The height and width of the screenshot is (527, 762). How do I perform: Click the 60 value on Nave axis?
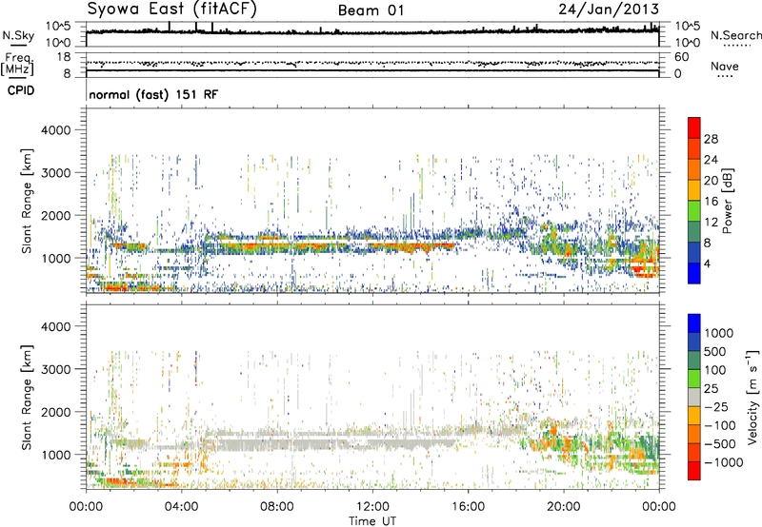(x=681, y=57)
